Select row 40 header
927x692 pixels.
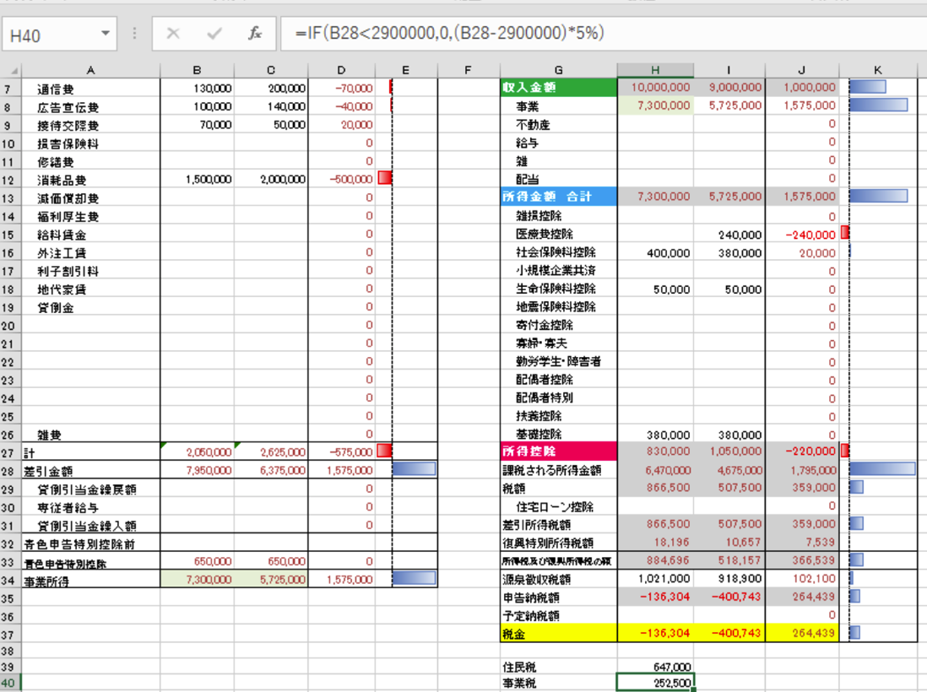(x=10, y=683)
